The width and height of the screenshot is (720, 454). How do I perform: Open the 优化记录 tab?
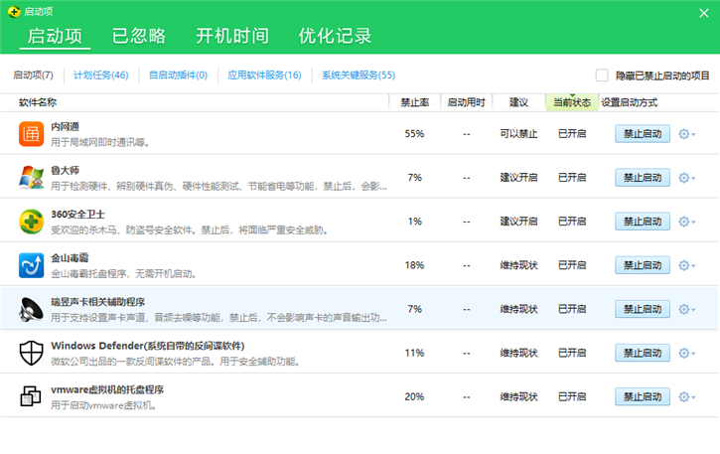(x=335, y=37)
